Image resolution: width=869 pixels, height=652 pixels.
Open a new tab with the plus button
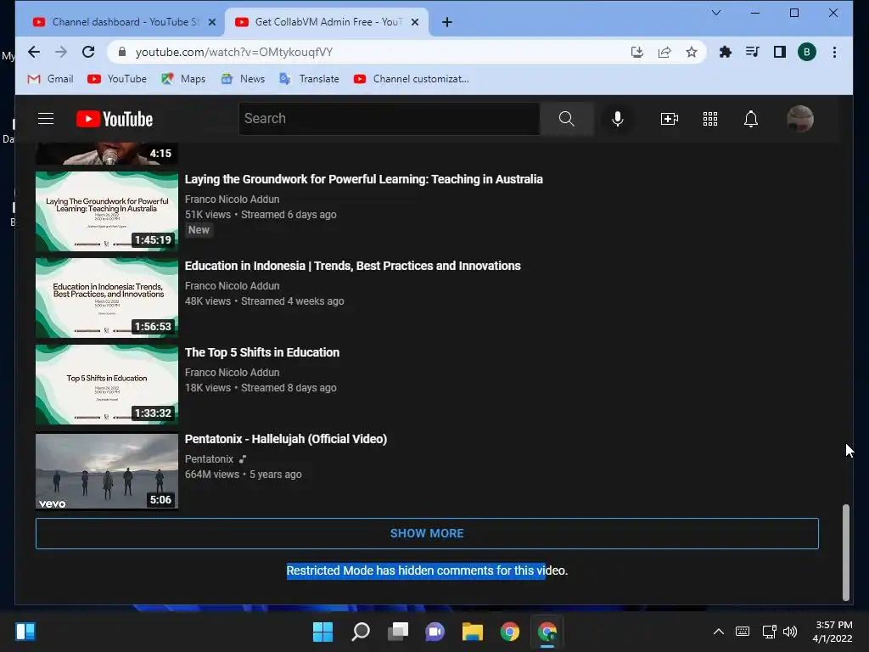[x=446, y=22]
